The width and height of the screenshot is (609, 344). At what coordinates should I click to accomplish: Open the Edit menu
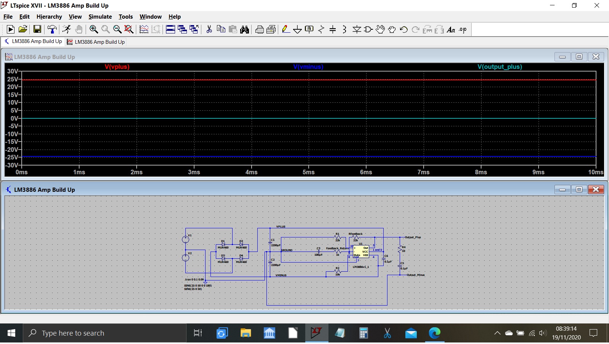coord(24,17)
